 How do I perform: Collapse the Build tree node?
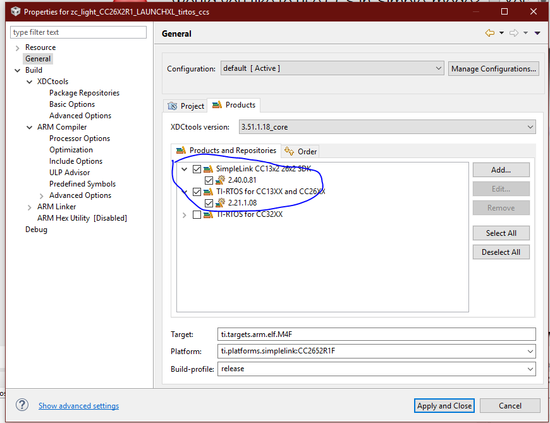tap(17, 71)
